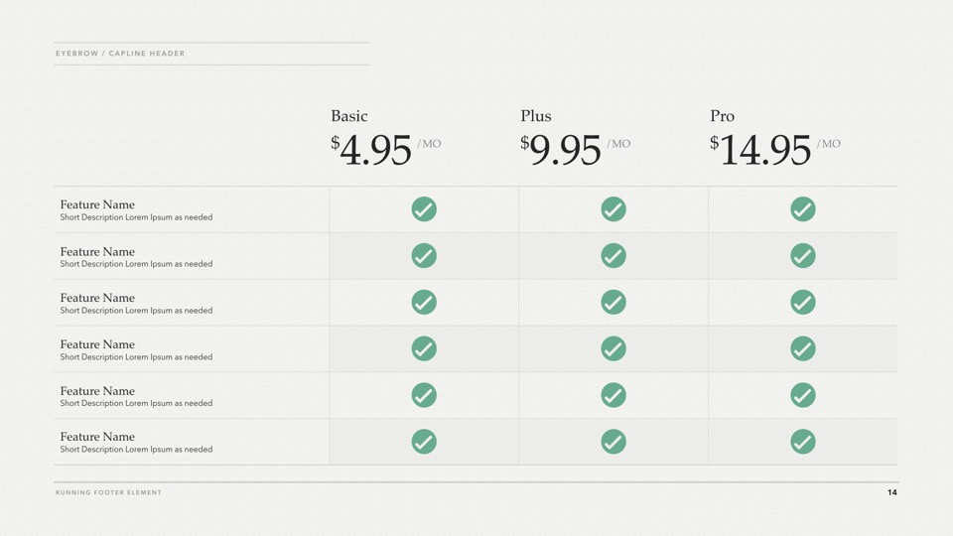Viewport: 953px width, 536px height.
Task: Click the Basic plan heading
Action: (348, 116)
